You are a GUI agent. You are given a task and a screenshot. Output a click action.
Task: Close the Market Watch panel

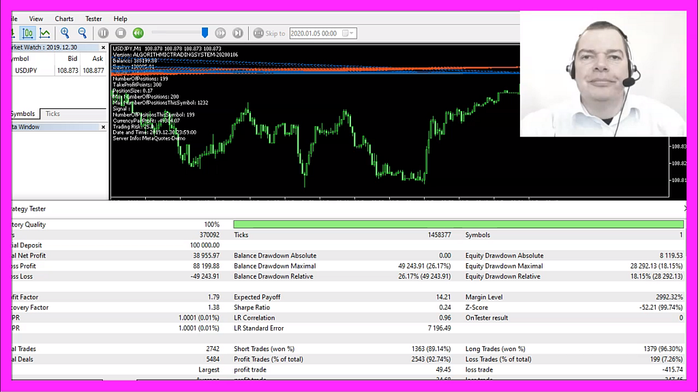[104, 47]
